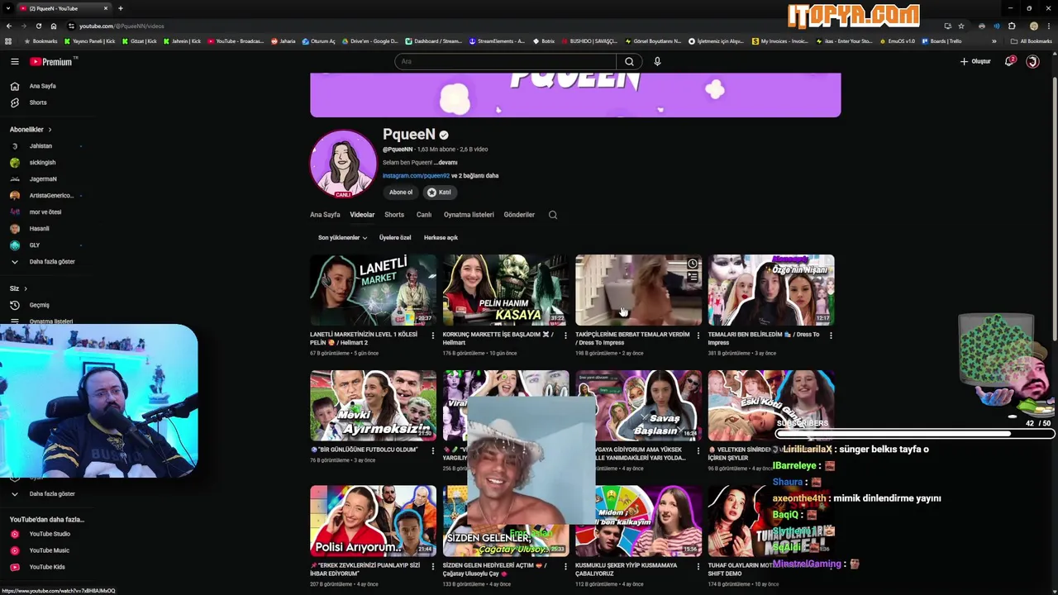Click Abone ol subscribe button
The width and height of the screenshot is (1058, 595).
(401, 193)
